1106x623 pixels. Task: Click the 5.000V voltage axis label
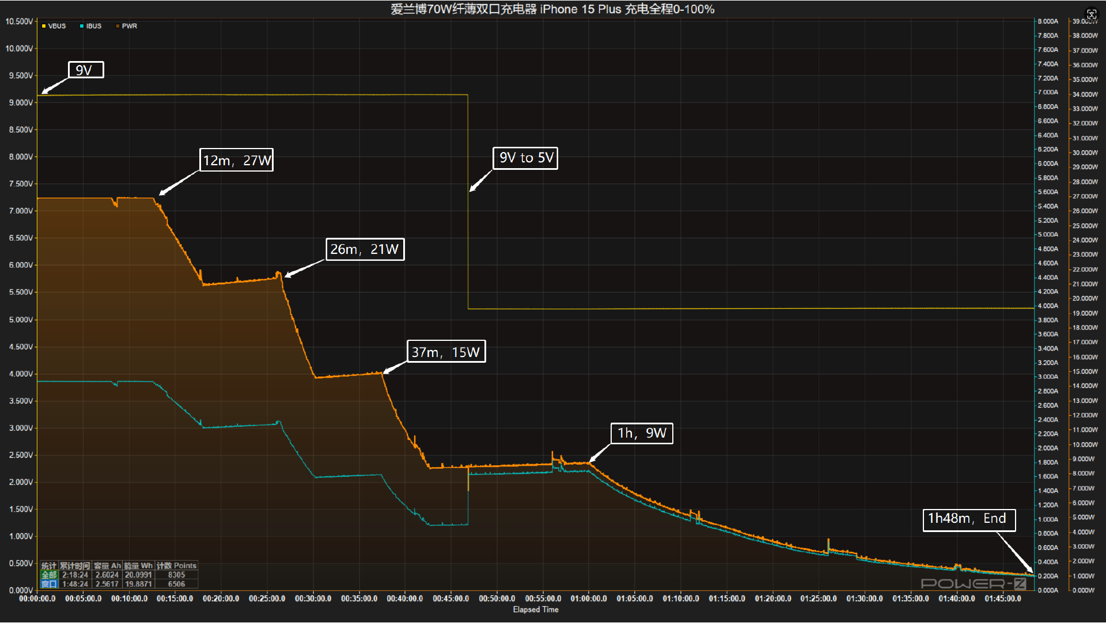point(21,320)
